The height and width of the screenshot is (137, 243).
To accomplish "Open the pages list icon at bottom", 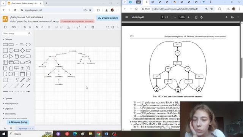I will click(11, 129).
